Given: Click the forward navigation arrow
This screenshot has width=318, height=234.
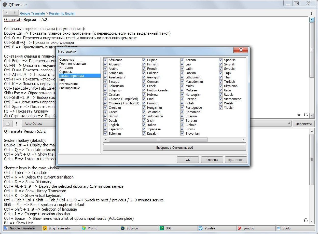Looking at the screenshot, I should coord(15,13).
